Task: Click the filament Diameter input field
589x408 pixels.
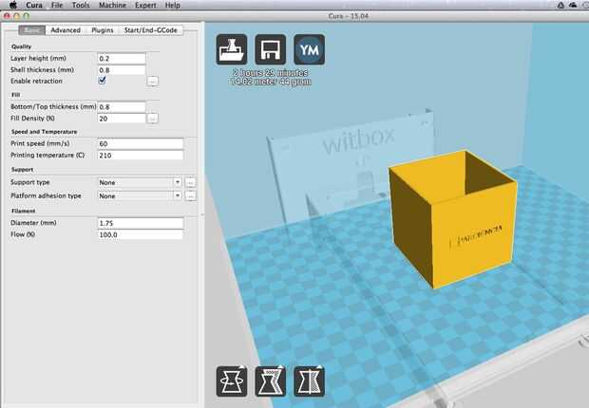Action: [x=141, y=223]
